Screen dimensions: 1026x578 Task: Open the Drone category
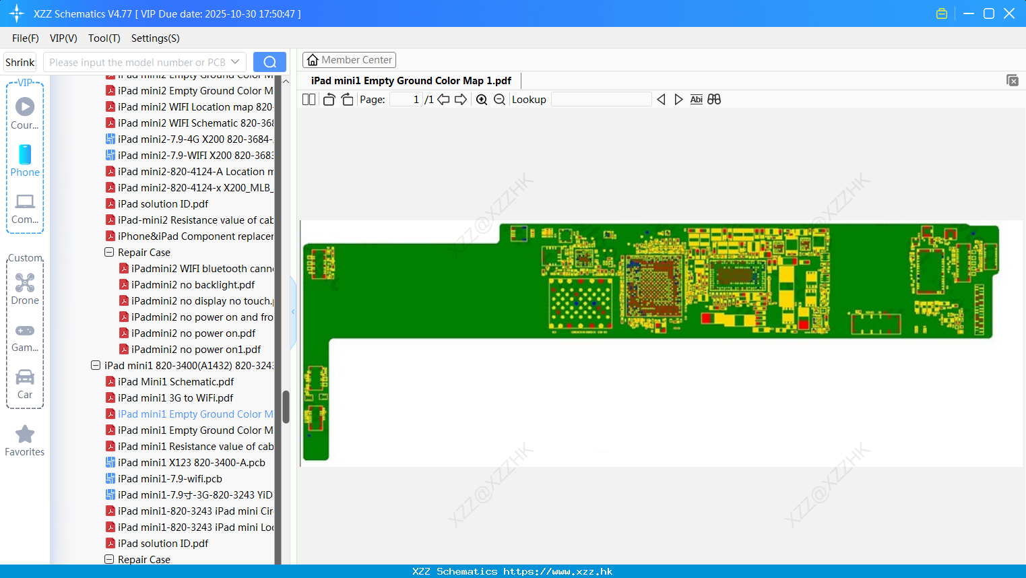(25, 289)
